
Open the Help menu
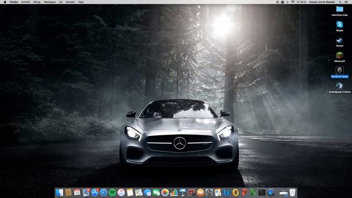pos(81,2)
